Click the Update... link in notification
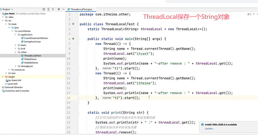The width and height of the screenshot is (258, 135). pyautogui.click(x=210, y=129)
